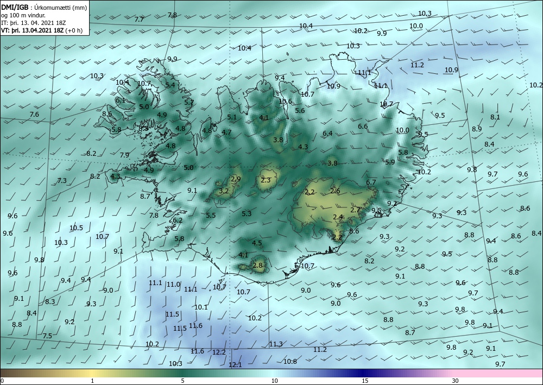The height and width of the screenshot is (385, 543).
Task: Click the 6.2 value in west Iceland
Action: 178,220
